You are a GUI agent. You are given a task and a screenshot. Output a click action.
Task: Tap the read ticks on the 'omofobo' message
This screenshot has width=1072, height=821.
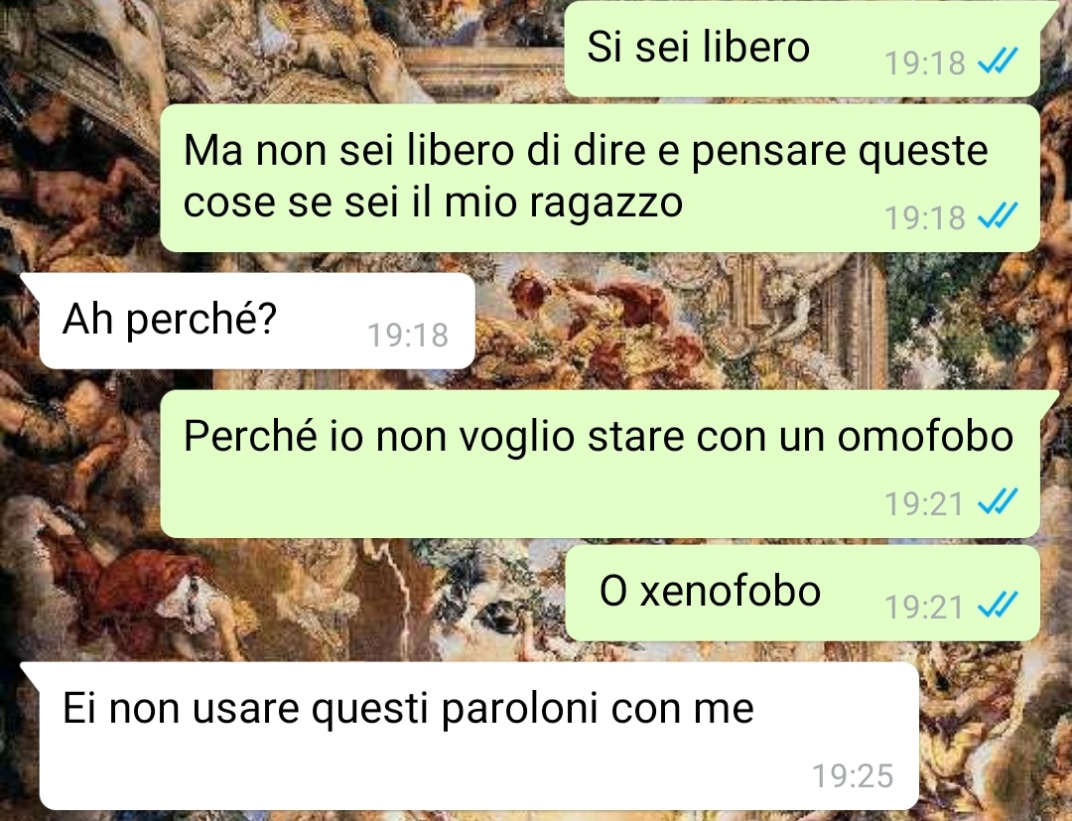[x=998, y=502]
